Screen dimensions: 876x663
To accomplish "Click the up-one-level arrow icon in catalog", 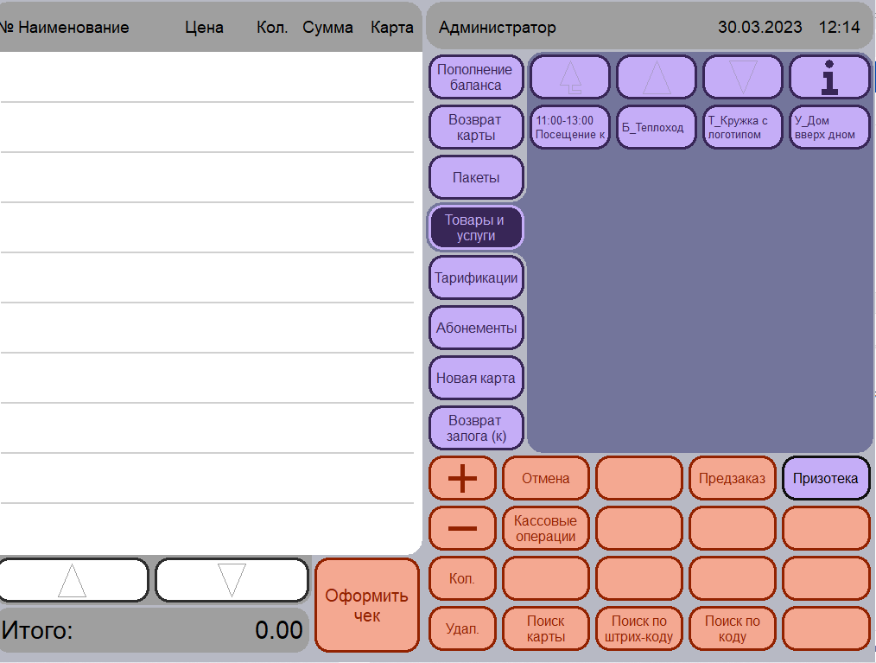I will coord(570,77).
